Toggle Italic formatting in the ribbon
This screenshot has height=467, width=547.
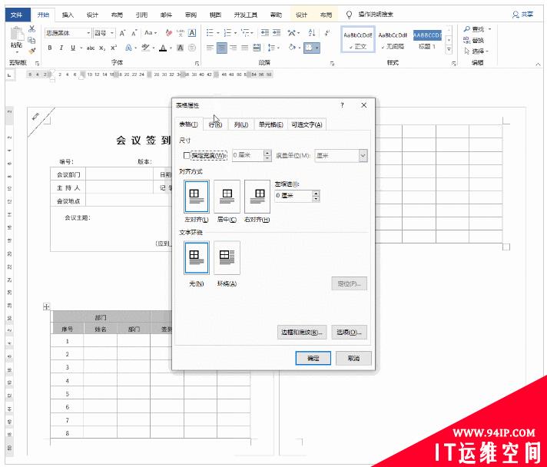point(61,48)
